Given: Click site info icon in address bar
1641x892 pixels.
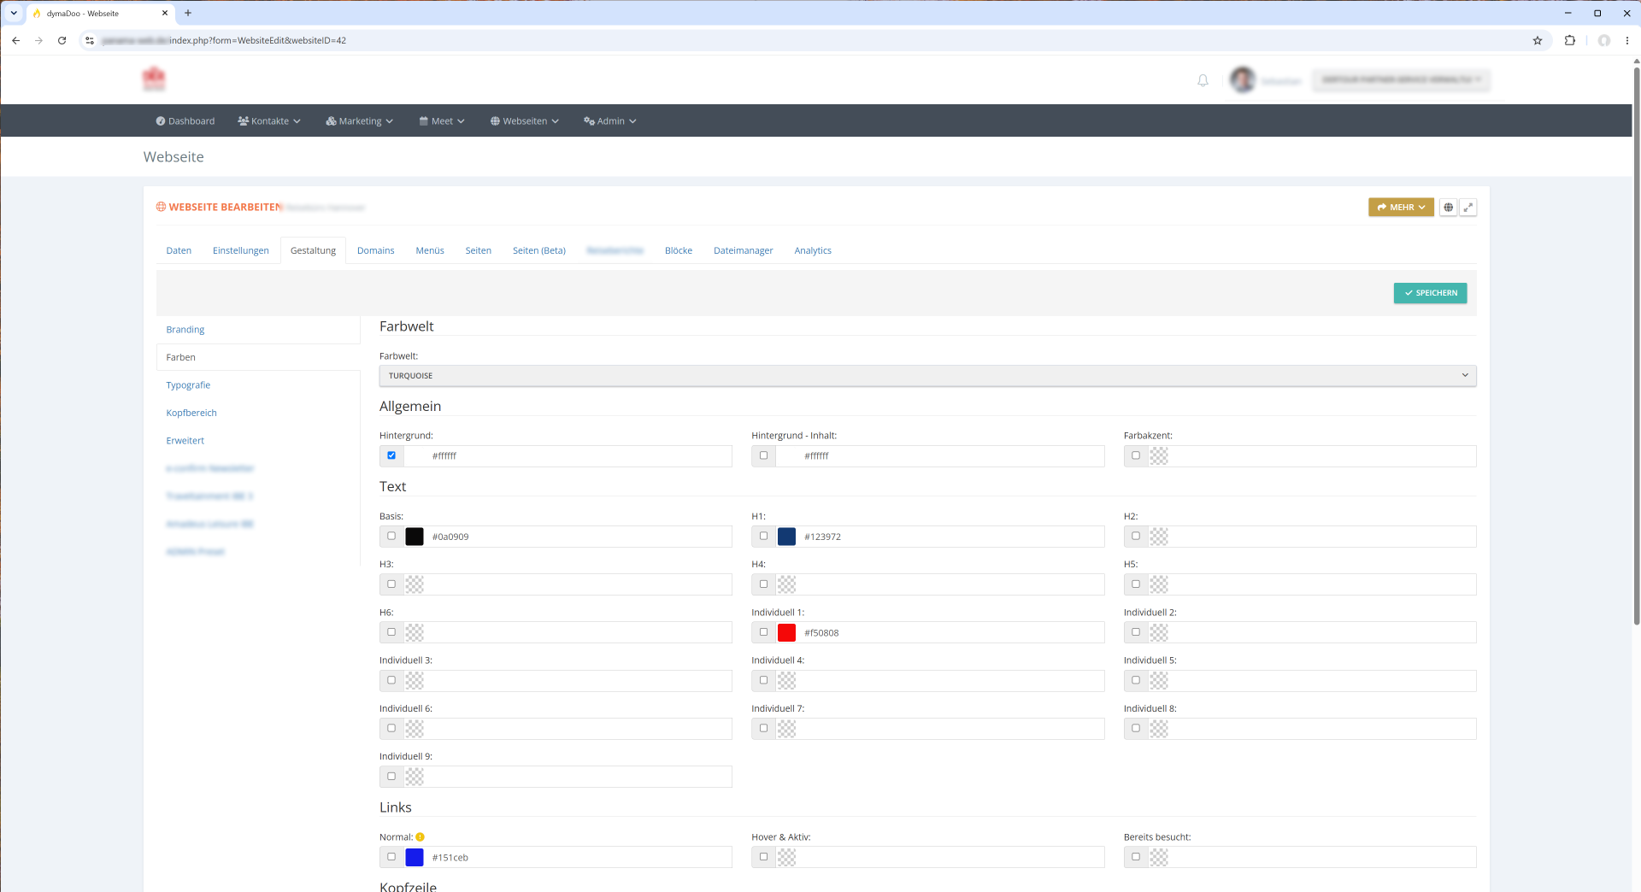Looking at the screenshot, I should 90,40.
